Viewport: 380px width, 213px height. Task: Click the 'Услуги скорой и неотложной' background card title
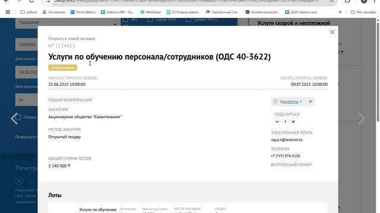(293, 23)
